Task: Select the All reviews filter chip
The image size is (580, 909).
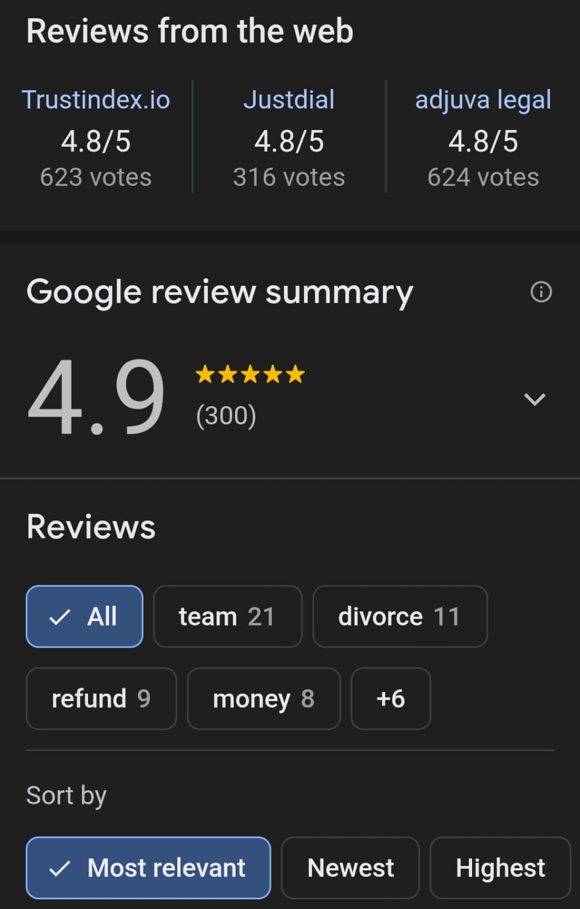Action: pyautogui.click(x=85, y=616)
